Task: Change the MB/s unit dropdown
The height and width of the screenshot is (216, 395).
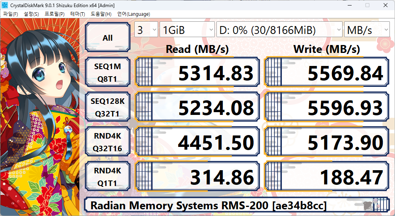Action: [367, 30]
